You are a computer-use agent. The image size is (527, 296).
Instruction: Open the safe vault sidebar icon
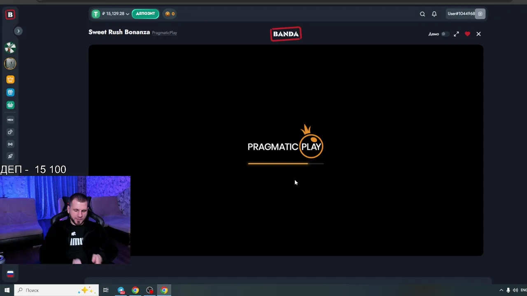pos(10,63)
